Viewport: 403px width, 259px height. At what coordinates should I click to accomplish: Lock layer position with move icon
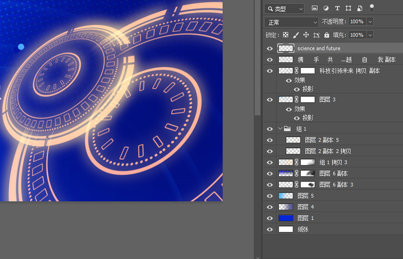306,35
